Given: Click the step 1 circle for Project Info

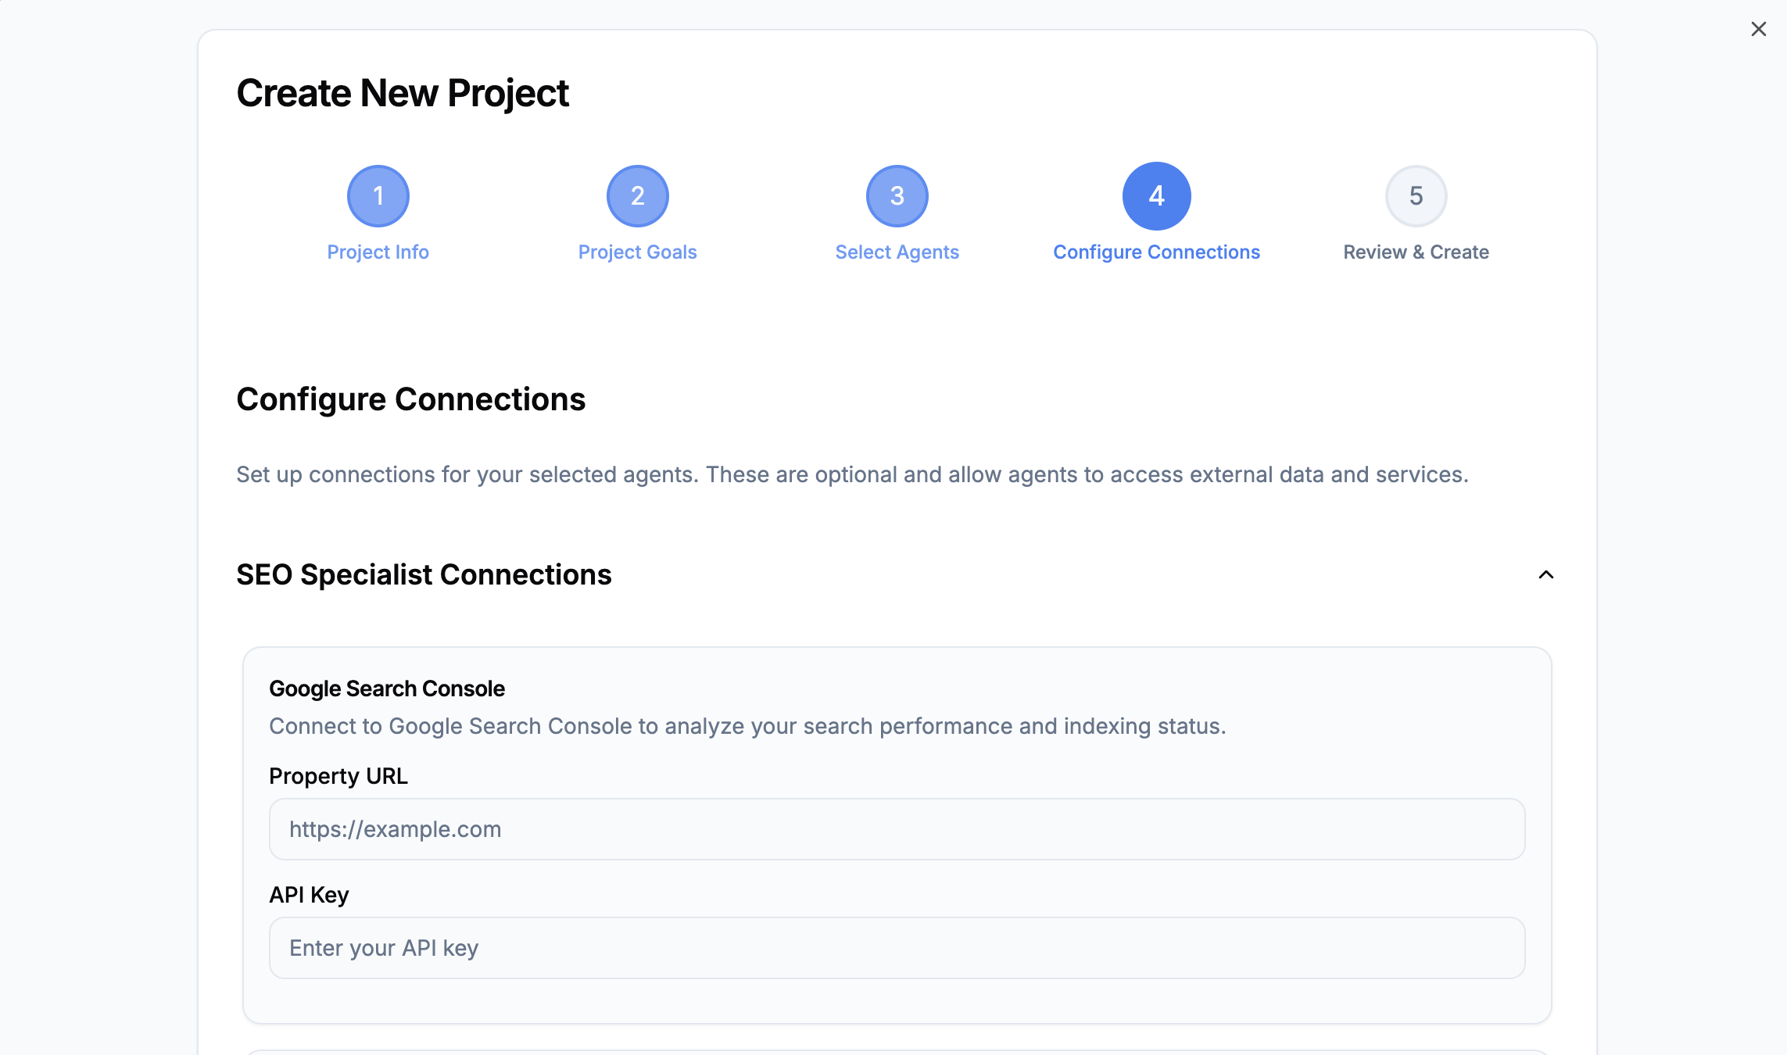Looking at the screenshot, I should (378, 195).
